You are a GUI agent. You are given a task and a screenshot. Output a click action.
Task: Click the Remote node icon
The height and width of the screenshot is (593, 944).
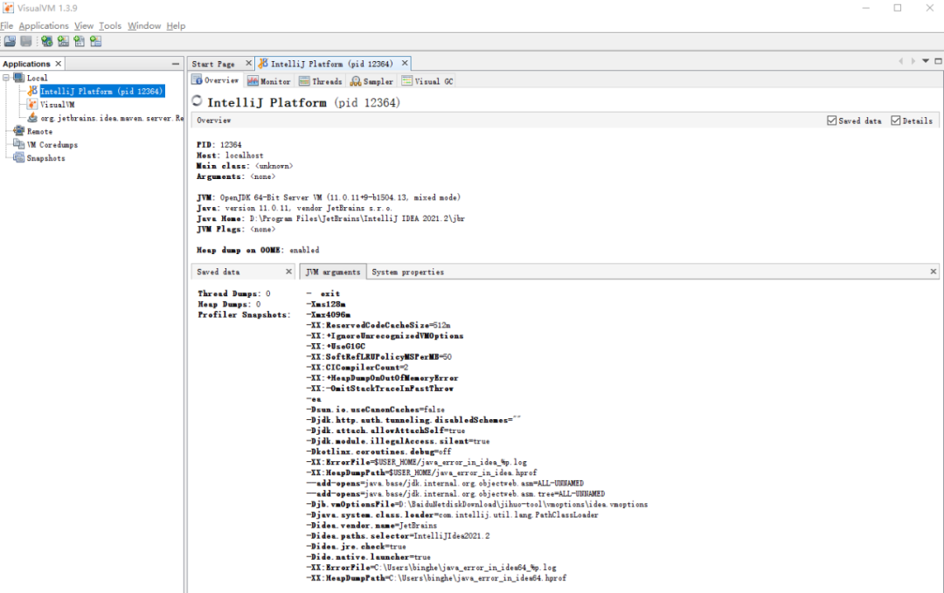click(18, 131)
